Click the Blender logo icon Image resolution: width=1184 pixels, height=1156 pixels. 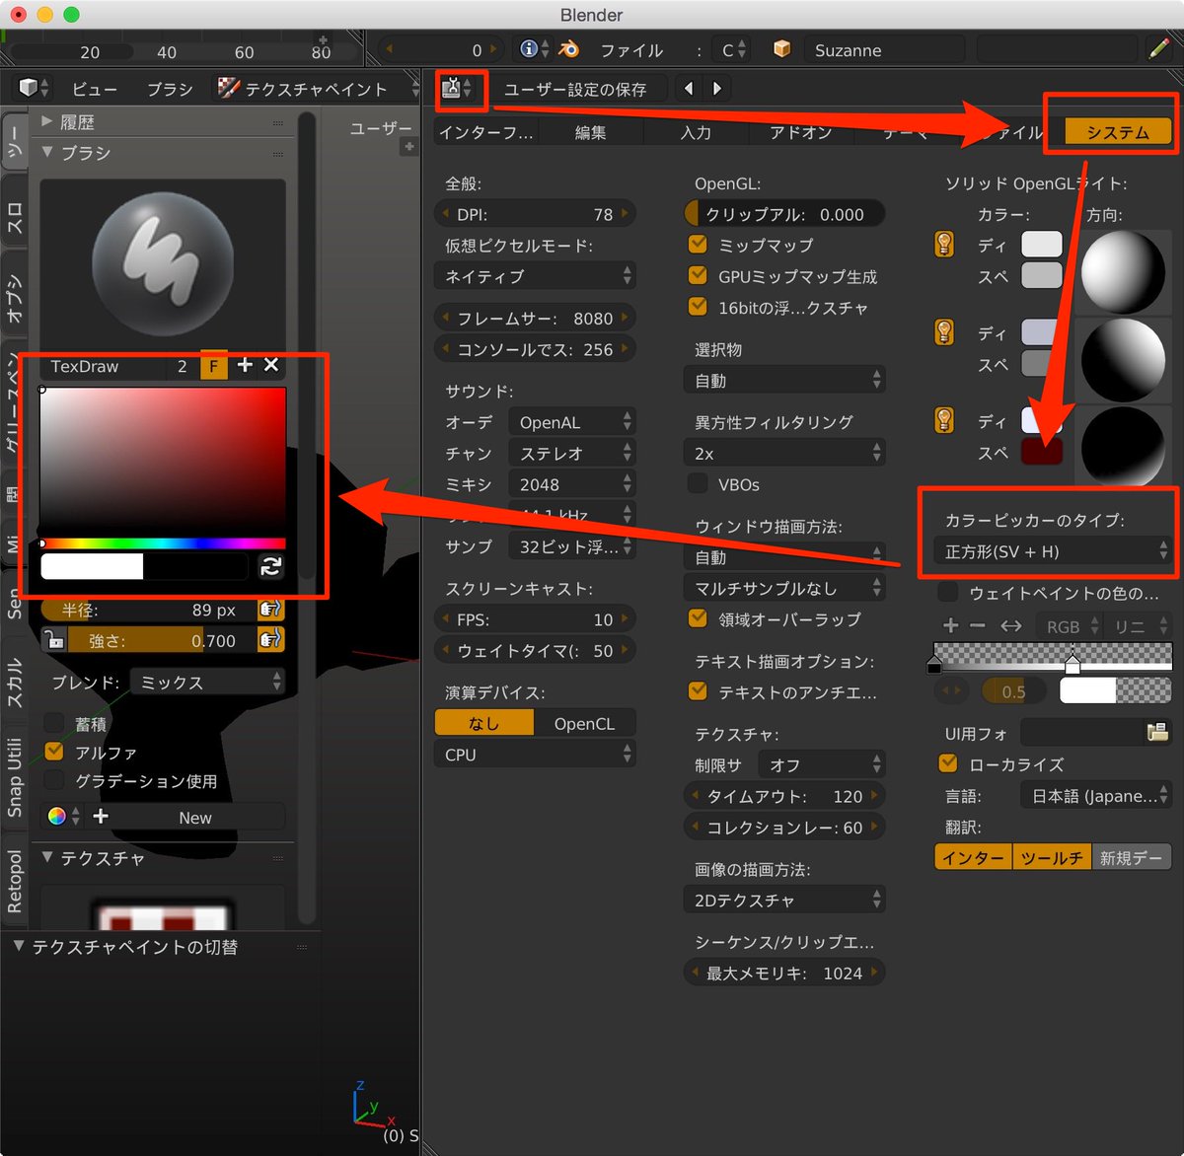569,49
